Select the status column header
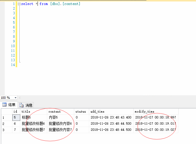Viewport: 196px width, 144px height. coord(82,111)
